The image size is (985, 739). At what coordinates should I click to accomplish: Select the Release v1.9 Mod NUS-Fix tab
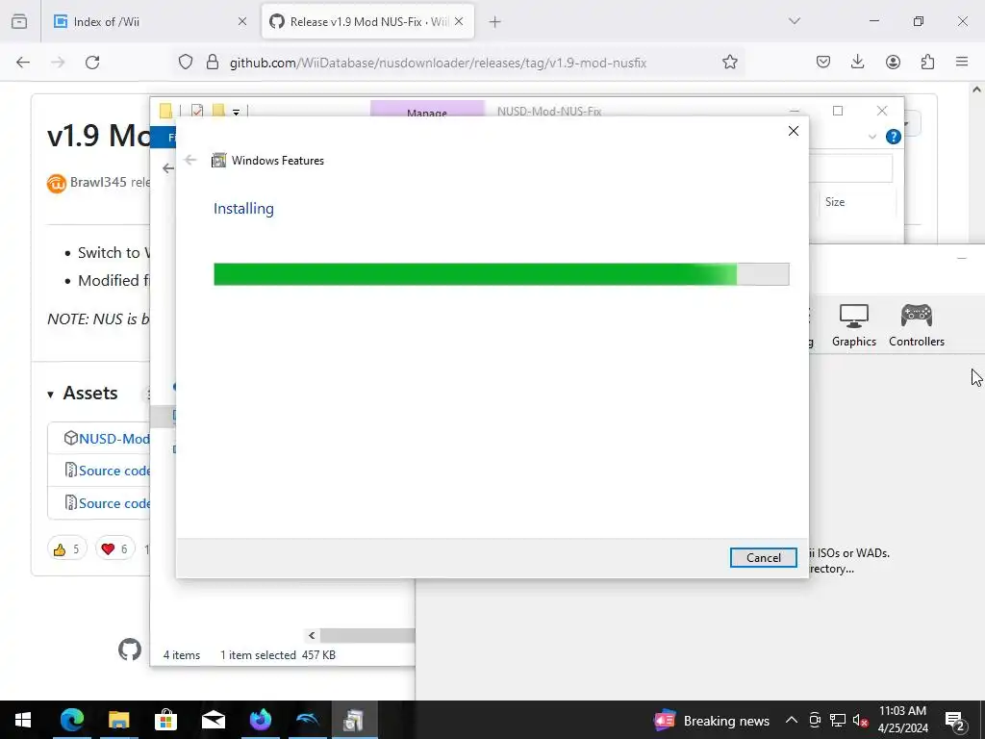[x=367, y=21]
